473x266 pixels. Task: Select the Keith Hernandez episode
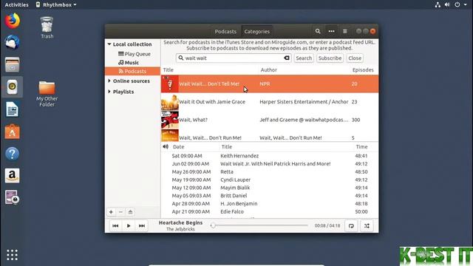coord(270,156)
